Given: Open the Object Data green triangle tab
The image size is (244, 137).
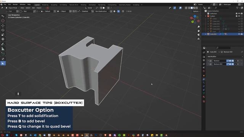Looking at the screenshot, I should click(x=204, y=93).
